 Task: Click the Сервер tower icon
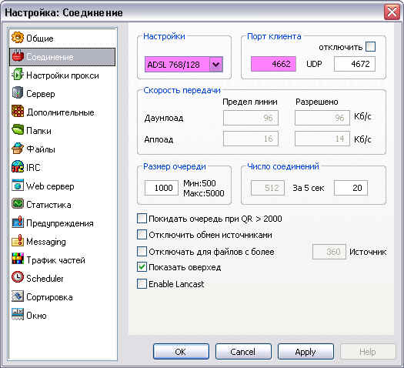pos(18,93)
